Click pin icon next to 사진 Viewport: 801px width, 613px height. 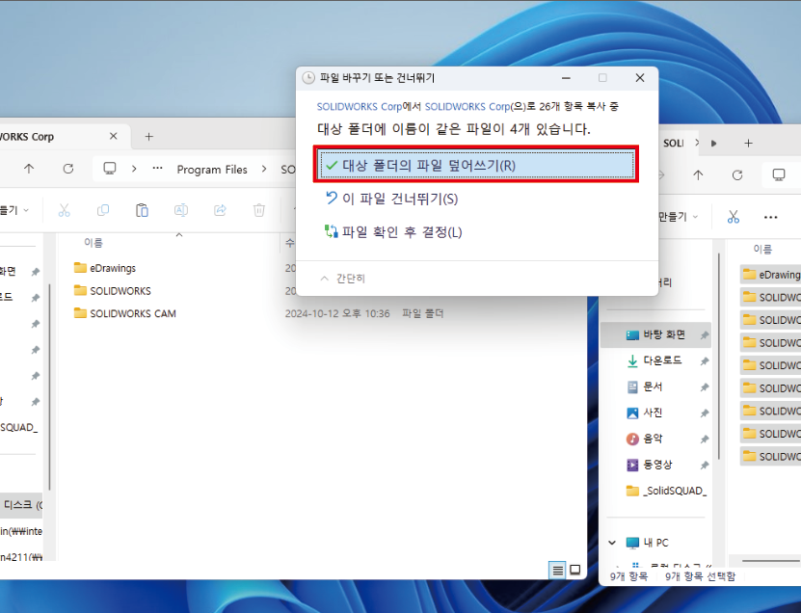[705, 413]
